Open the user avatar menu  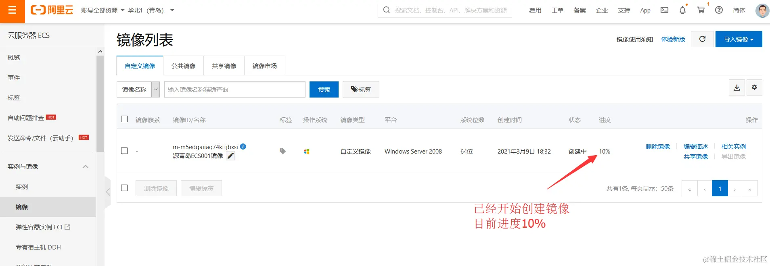click(x=762, y=10)
